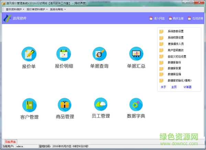
Task: Open the 客户管理 notebook icon
Action: tap(30, 105)
